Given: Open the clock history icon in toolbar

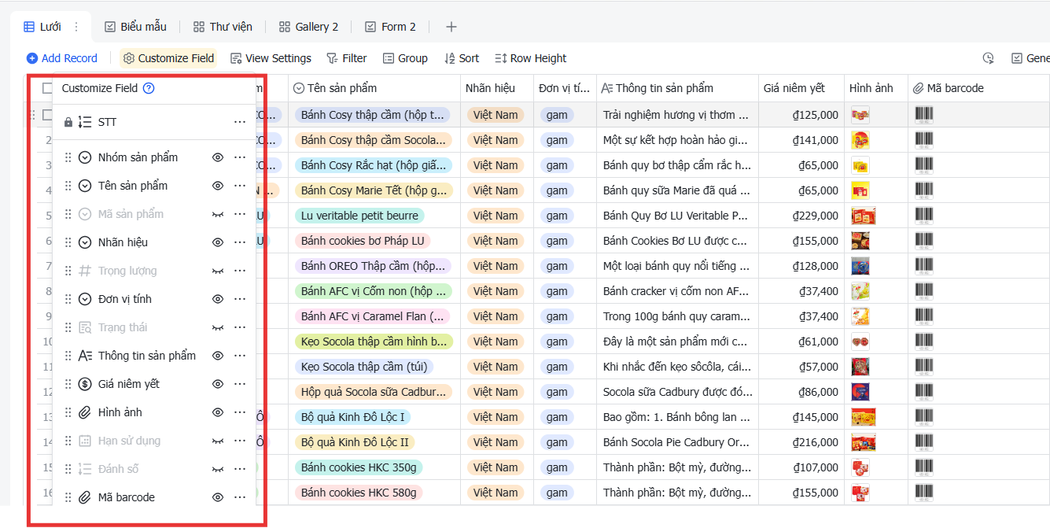Looking at the screenshot, I should coord(989,58).
